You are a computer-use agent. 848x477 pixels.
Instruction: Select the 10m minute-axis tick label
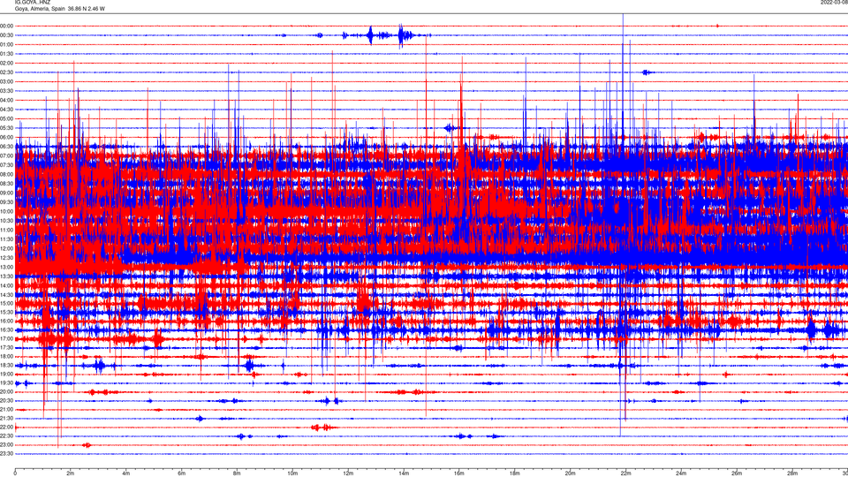click(x=292, y=473)
